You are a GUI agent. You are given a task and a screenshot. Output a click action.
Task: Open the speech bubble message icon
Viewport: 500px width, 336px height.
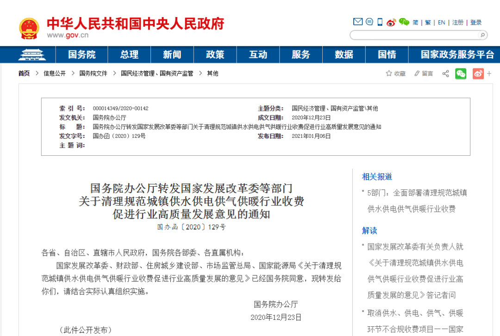click(369, 22)
